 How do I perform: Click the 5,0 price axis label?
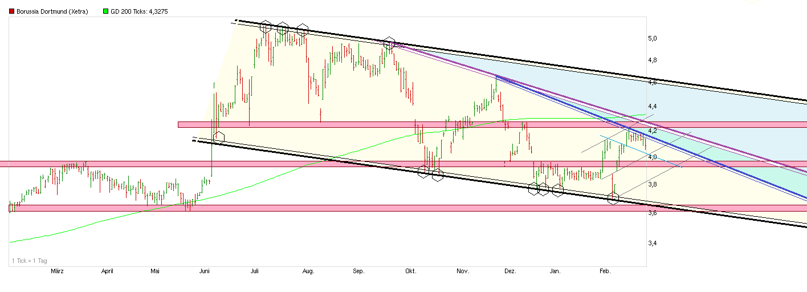click(653, 38)
